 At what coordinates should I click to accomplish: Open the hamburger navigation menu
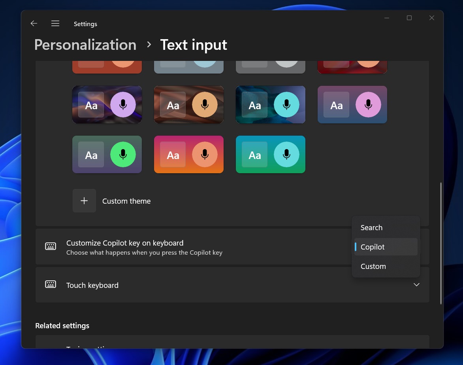(x=55, y=24)
